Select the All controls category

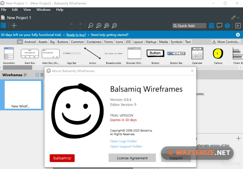(x=20, y=42)
